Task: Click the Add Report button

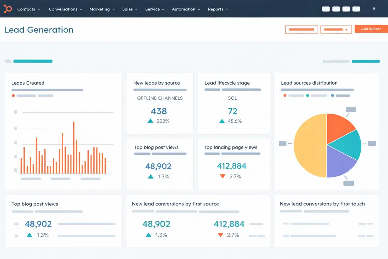Action: tap(371, 29)
